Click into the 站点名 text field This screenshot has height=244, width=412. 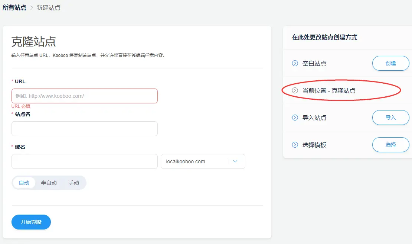85,129
